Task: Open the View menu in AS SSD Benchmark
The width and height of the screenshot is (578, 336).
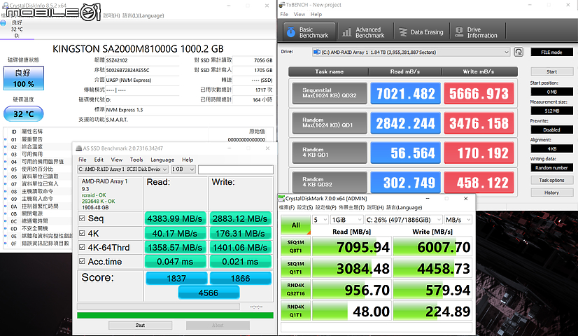Action: (x=116, y=160)
